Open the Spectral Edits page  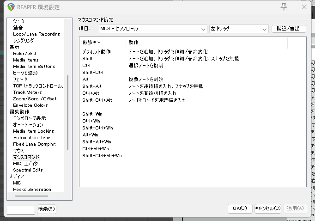tap(28, 170)
